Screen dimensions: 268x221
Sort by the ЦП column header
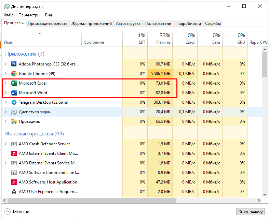[x=135, y=39]
